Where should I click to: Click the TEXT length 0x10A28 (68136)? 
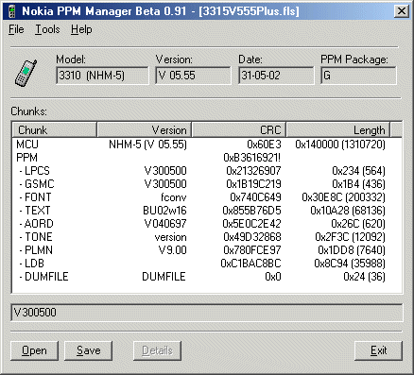pos(348,211)
